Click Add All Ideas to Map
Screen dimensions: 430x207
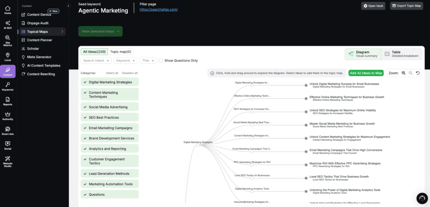[x=366, y=73]
